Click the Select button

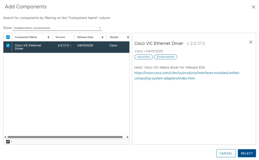click(x=247, y=153)
